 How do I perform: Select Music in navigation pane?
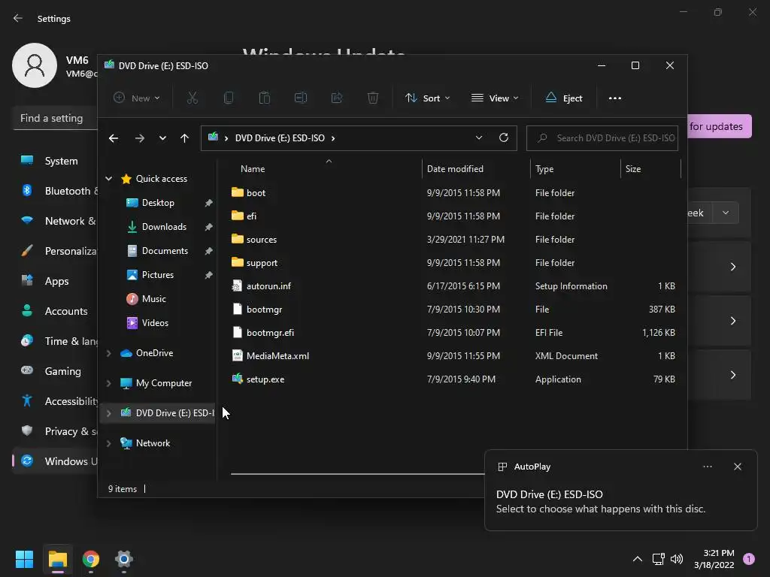point(153,299)
